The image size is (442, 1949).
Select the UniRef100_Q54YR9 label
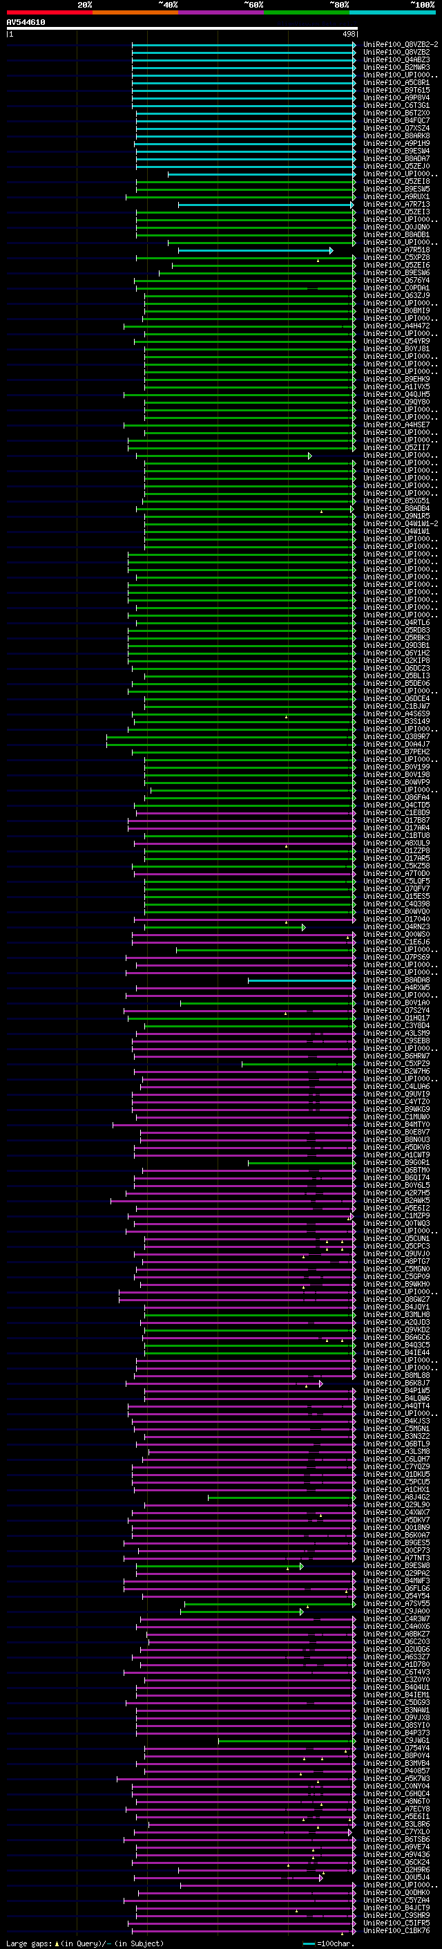(396, 342)
